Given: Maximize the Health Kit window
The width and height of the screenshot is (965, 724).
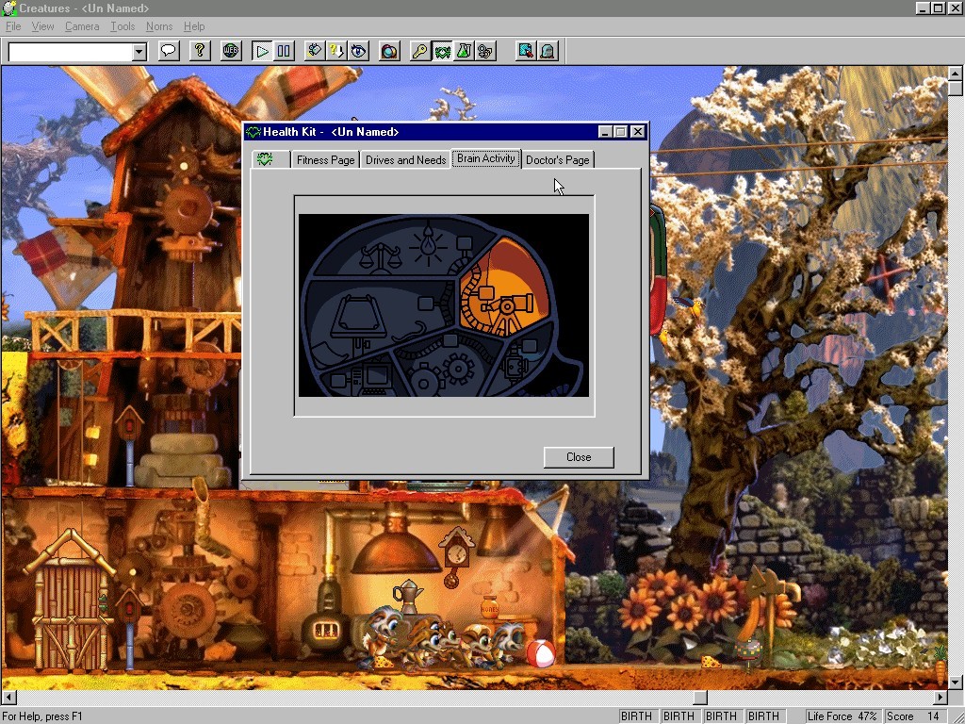Looking at the screenshot, I should (x=620, y=132).
